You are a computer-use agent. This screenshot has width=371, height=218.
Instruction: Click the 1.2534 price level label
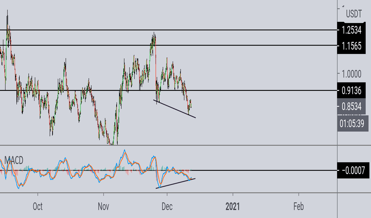[351, 30]
